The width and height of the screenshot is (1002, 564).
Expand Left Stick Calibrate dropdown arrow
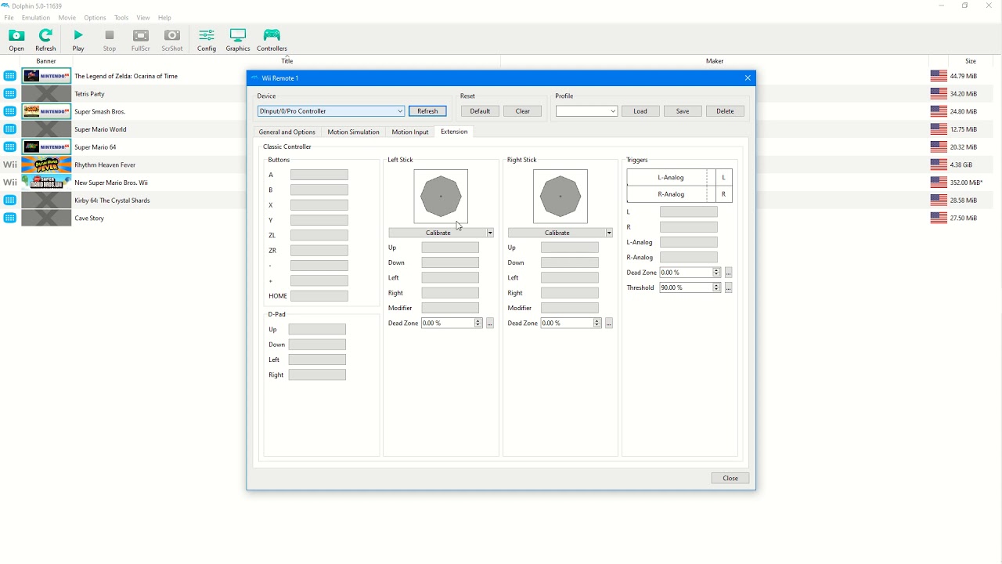[490, 233]
